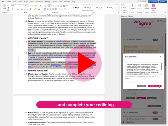This screenshot has height=126, width=168.
Task: Clear all formatting
Action: pyautogui.click(x=41, y=6)
